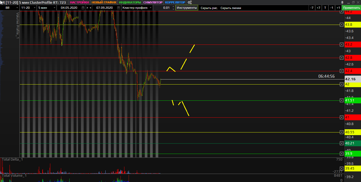
Task: Remove the 41 level line via X box
Action: pos(342,117)
